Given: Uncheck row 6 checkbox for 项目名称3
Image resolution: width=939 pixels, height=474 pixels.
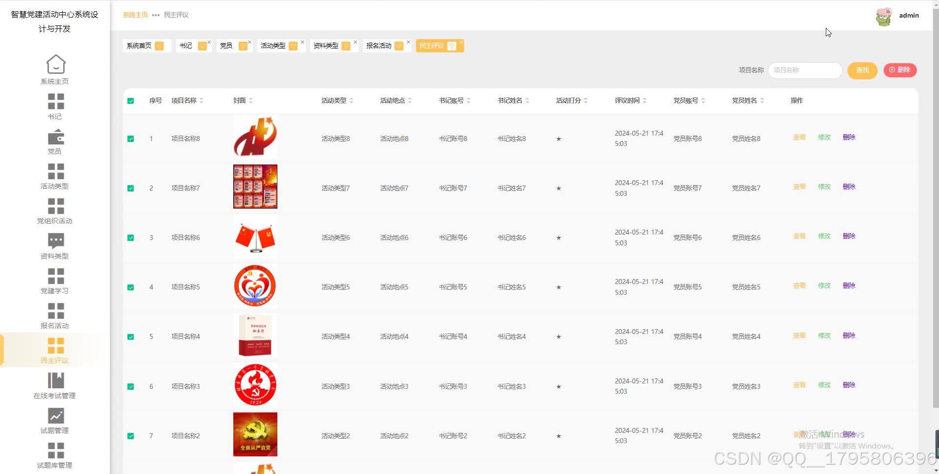Looking at the screenshot, I should (130, 387).
